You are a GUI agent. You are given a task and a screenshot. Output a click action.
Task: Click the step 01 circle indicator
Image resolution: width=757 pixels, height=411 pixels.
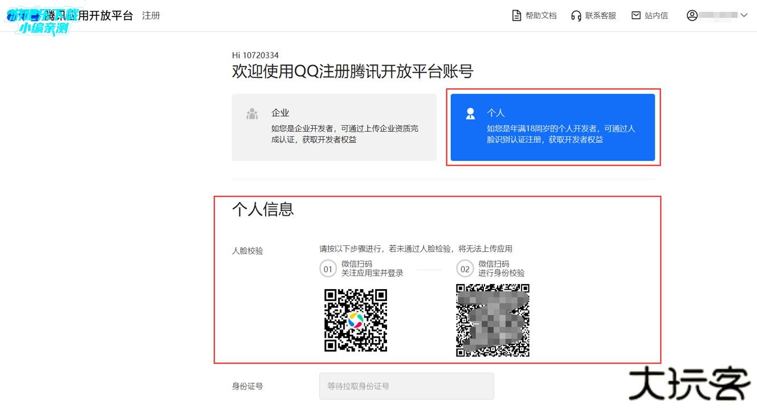[328, 269]
